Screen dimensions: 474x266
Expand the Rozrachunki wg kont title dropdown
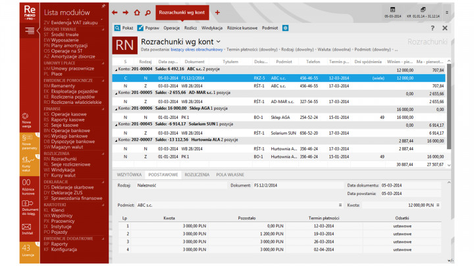tap(219, 41)
